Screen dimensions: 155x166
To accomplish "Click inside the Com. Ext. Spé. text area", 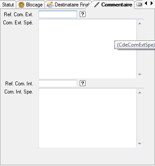I will [87, 49].
